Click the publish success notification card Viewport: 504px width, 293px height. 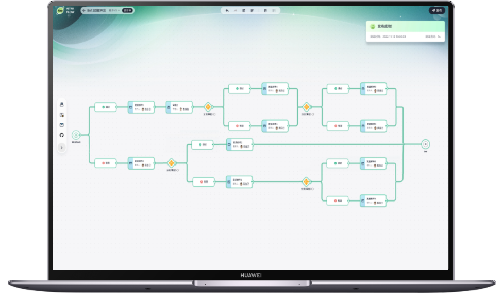click(x=405, y=31)
